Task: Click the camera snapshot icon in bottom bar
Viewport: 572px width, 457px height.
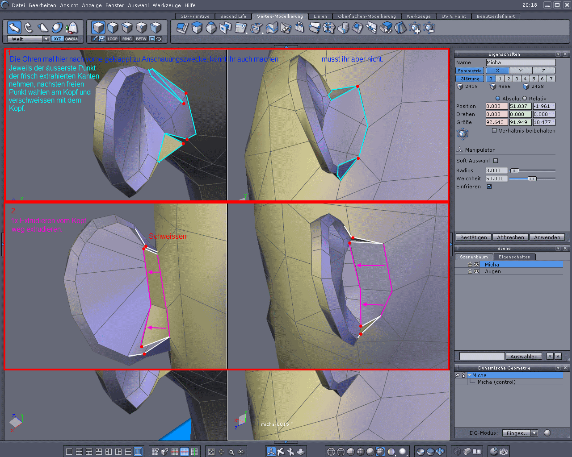Action: click(504, 451)
